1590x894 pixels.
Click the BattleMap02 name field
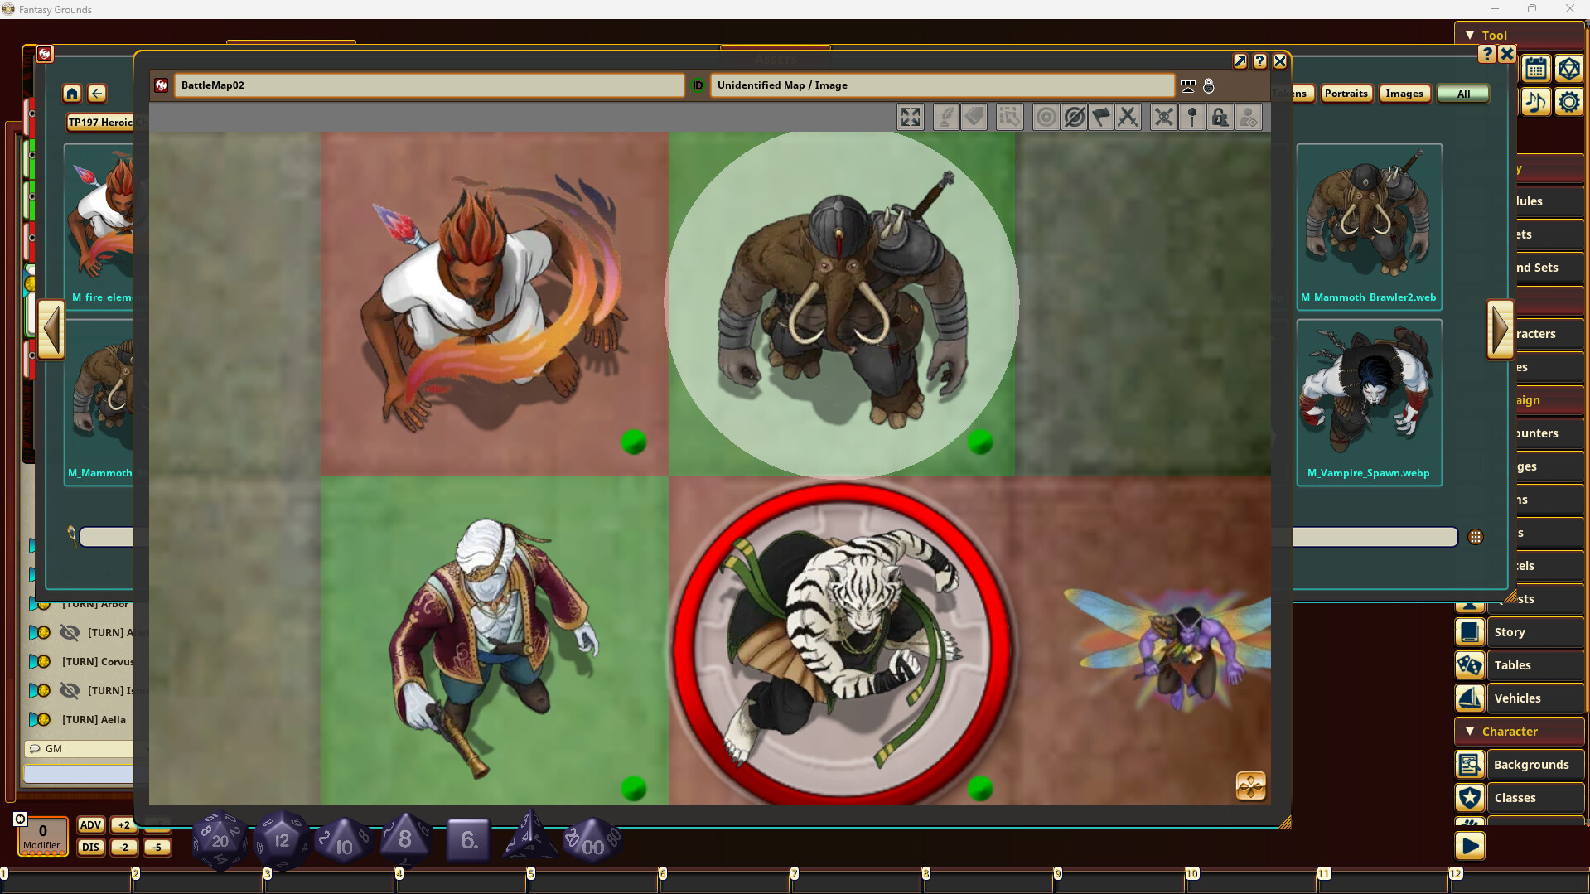point(429,85)
